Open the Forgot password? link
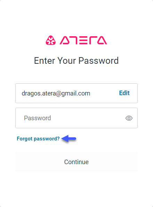The width and height of the screenshot is (153, 207). point(38,139)
